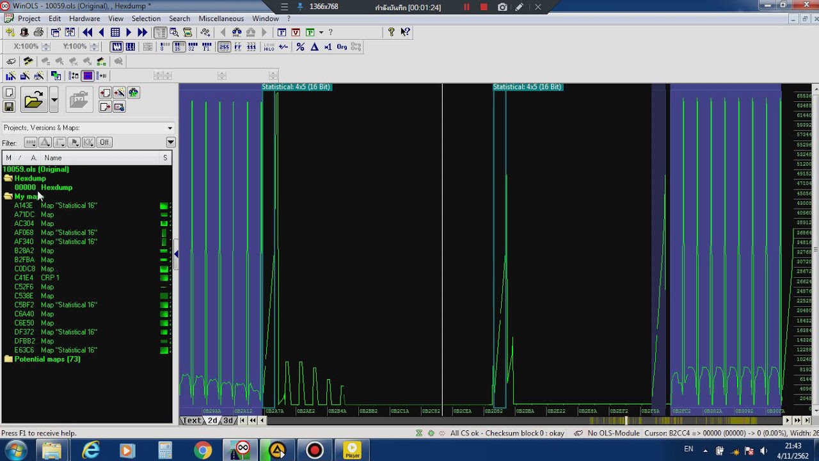This screenshot has width=819, height=461.
Task: Click the context help pointer icon
Action: click(405, 32)
